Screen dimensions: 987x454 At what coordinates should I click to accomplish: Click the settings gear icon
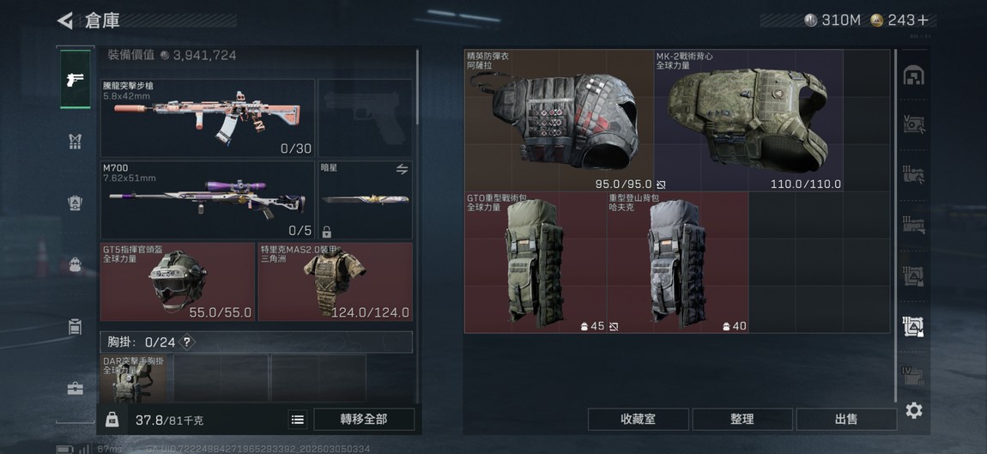coord(913,410)
